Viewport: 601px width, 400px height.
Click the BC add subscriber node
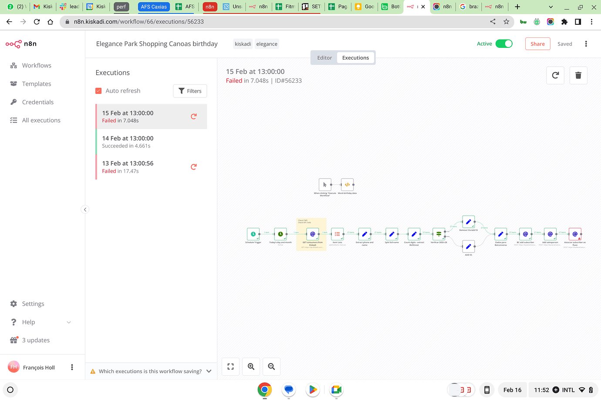pos(525,234)
